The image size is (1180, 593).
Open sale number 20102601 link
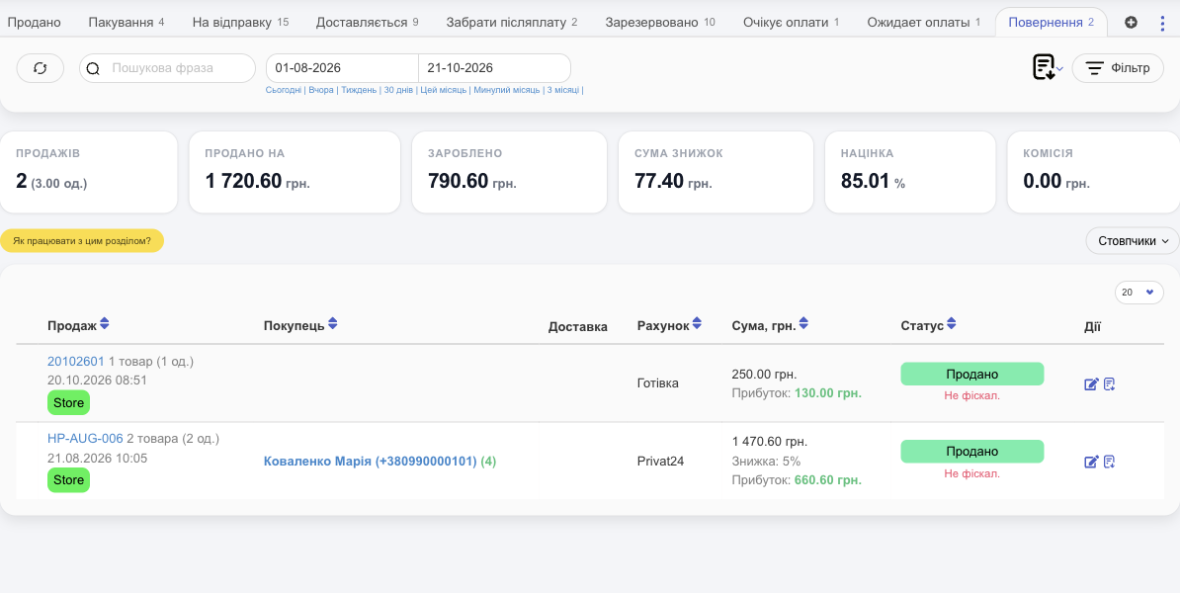click(x=76, y=361)
